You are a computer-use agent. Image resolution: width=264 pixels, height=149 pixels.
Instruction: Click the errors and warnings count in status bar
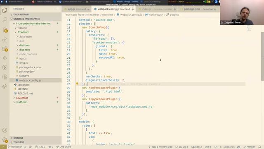point(40,147)
